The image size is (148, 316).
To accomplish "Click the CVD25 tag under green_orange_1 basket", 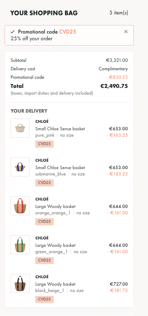I will pyautogui.click(x=45, y=261).
